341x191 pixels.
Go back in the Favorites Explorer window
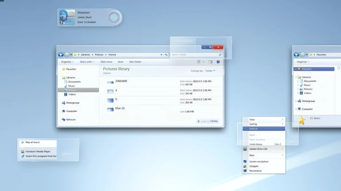click(x=297, y=55)
